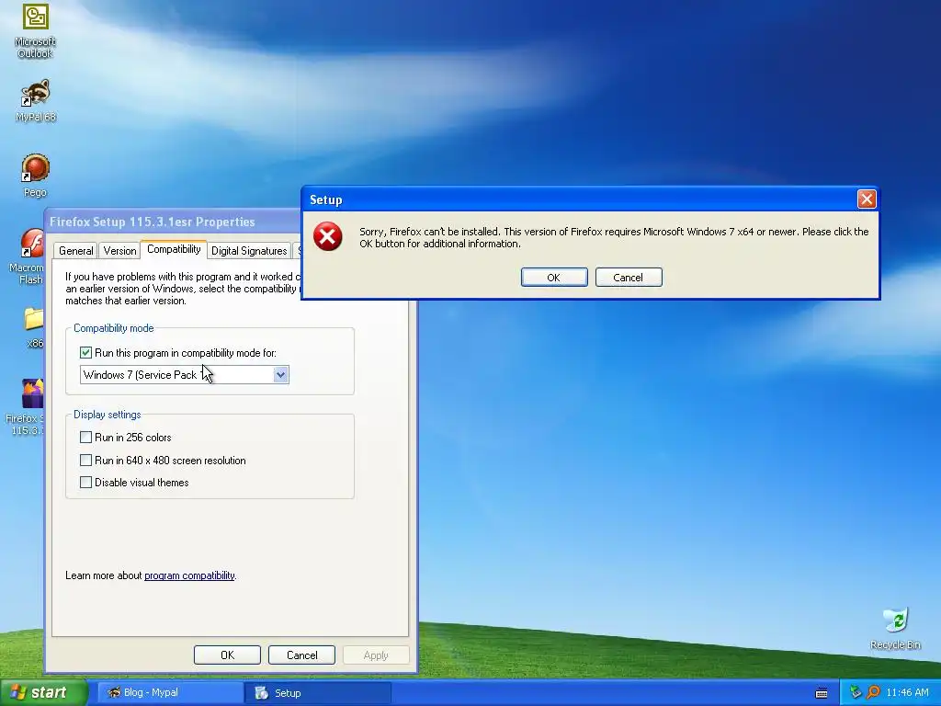The image size is (941, 706).
Task: Select the MyPal 68 raccoon desktop icon
Action: pyautogui.click(x=36, y=100)
